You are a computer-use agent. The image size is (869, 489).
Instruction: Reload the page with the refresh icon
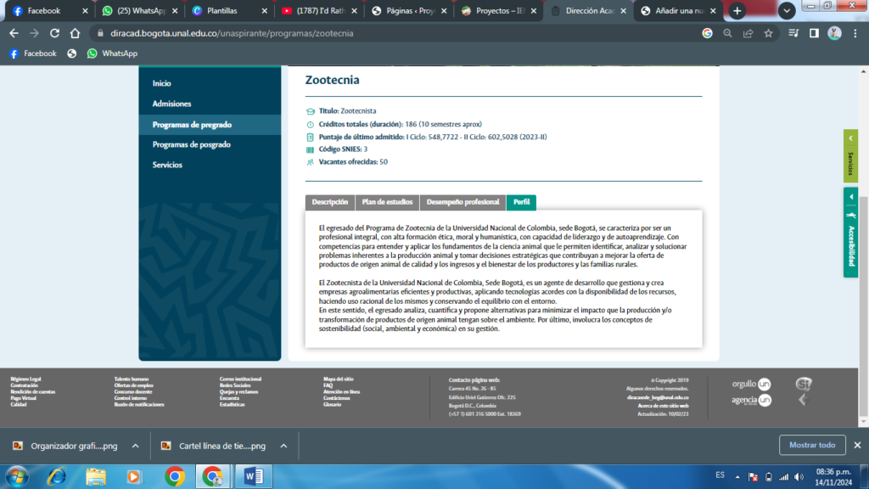click(x=54, y=33)
